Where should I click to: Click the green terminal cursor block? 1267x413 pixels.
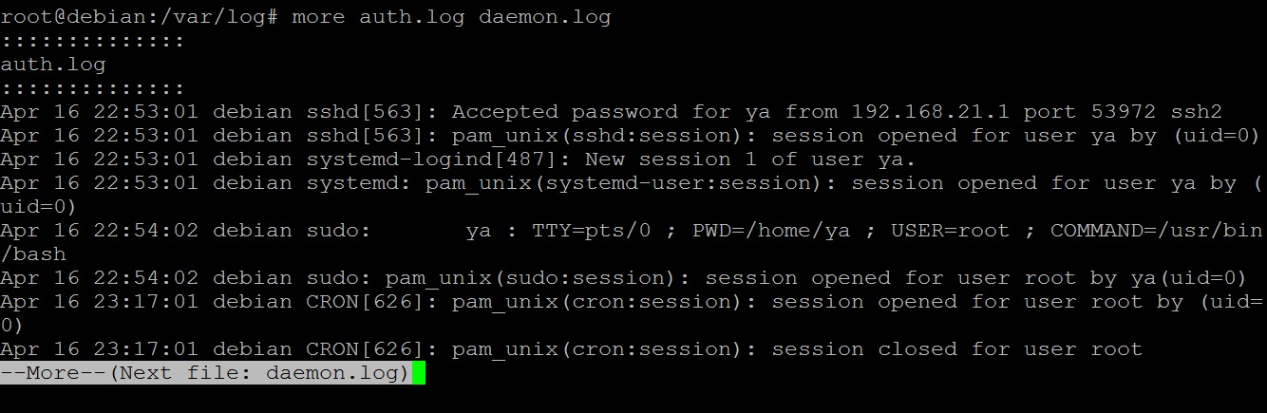point(418,373)
